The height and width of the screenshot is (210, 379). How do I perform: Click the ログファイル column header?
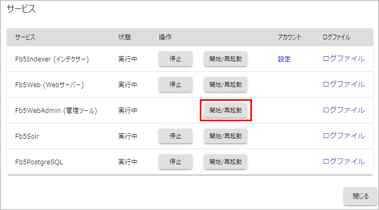[x=336, y=37]
